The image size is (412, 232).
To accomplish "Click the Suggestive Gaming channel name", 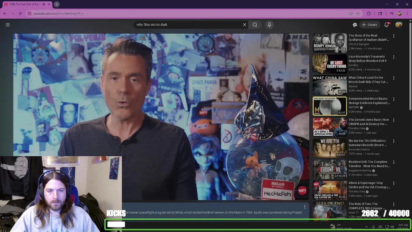I will click(x=360, y=170).
